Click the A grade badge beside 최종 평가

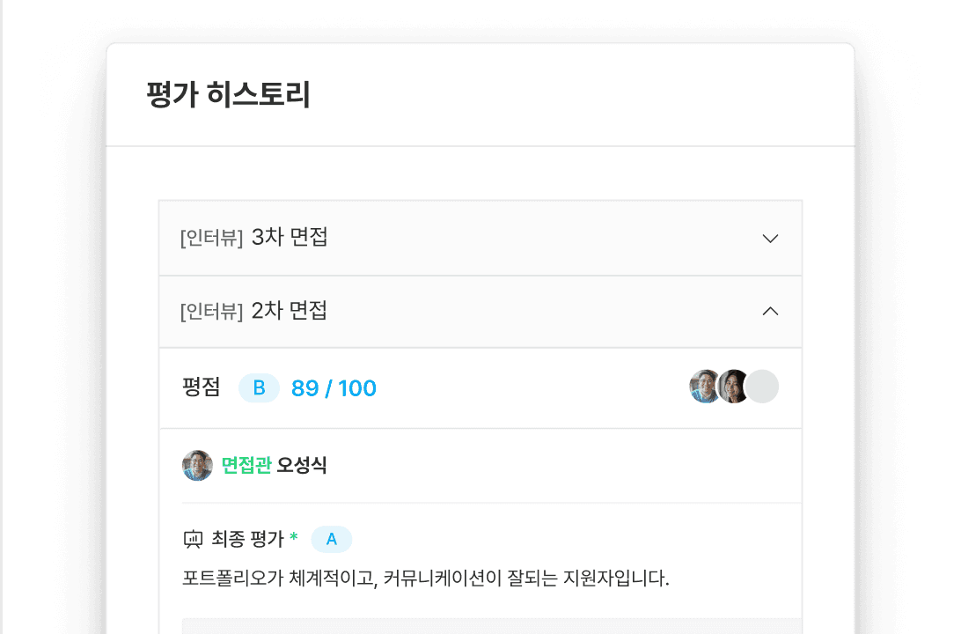tap(332, 539)
